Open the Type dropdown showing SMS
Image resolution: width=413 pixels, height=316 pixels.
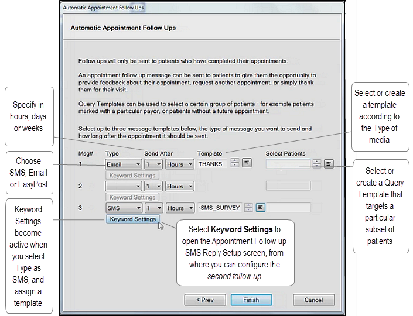(124, 208)
